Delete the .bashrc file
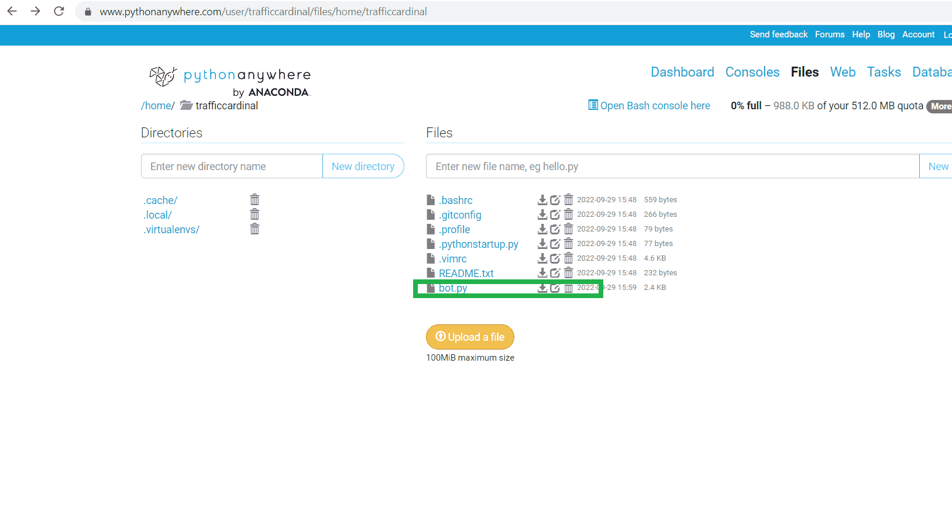Screen dimensions: 952x505 click(x=568, y=200)
